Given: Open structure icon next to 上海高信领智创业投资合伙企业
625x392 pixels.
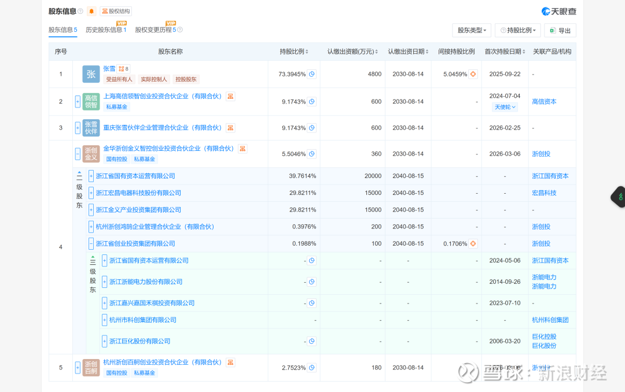Looking at the screenshot, I should (x=230, y=97).
